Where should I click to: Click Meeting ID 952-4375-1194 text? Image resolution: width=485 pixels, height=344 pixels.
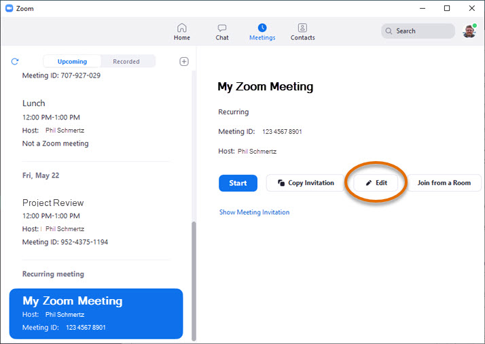tap(65, 242)
